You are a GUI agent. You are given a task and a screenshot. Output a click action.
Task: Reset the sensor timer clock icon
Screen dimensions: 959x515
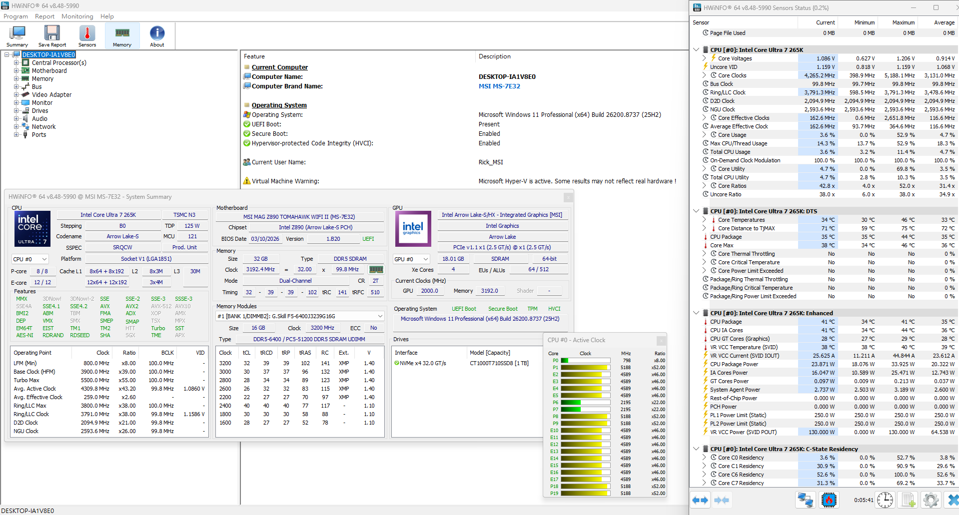(885, 500)
